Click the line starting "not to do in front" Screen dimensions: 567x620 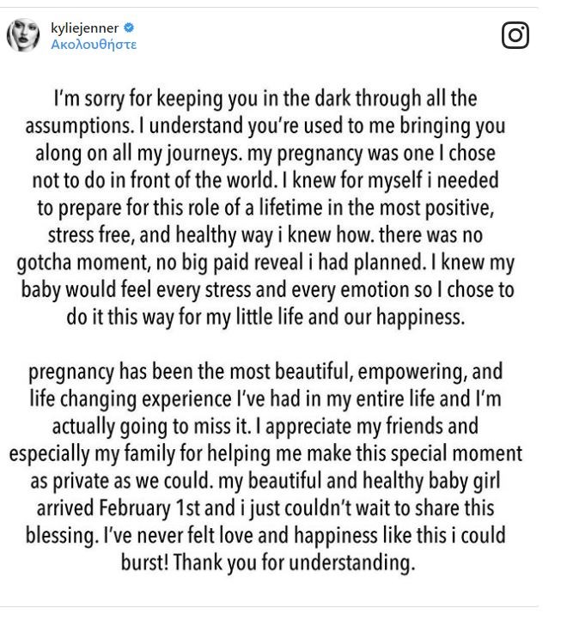click(x=265, y=180)
